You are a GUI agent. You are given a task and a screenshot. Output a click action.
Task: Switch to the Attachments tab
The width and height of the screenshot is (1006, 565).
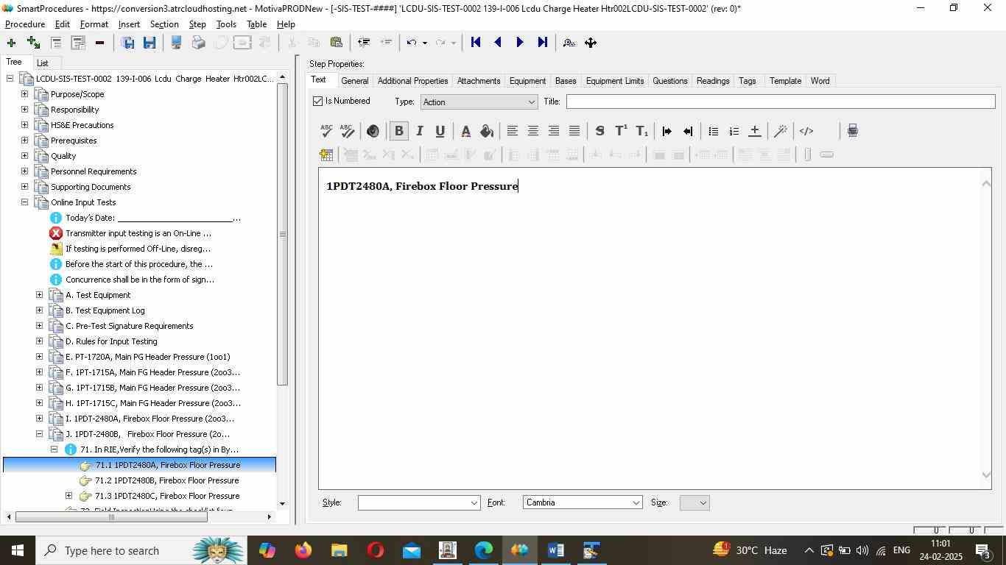coord(479,81)
